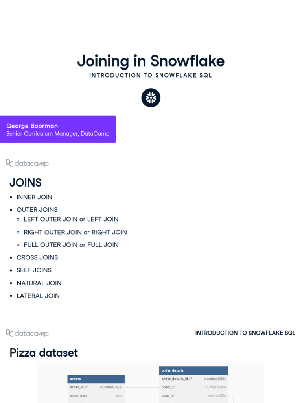Select the George Boorman presenter banner
Image resolution: width=302 pixels, height=403 pixels.
point(58,129)
